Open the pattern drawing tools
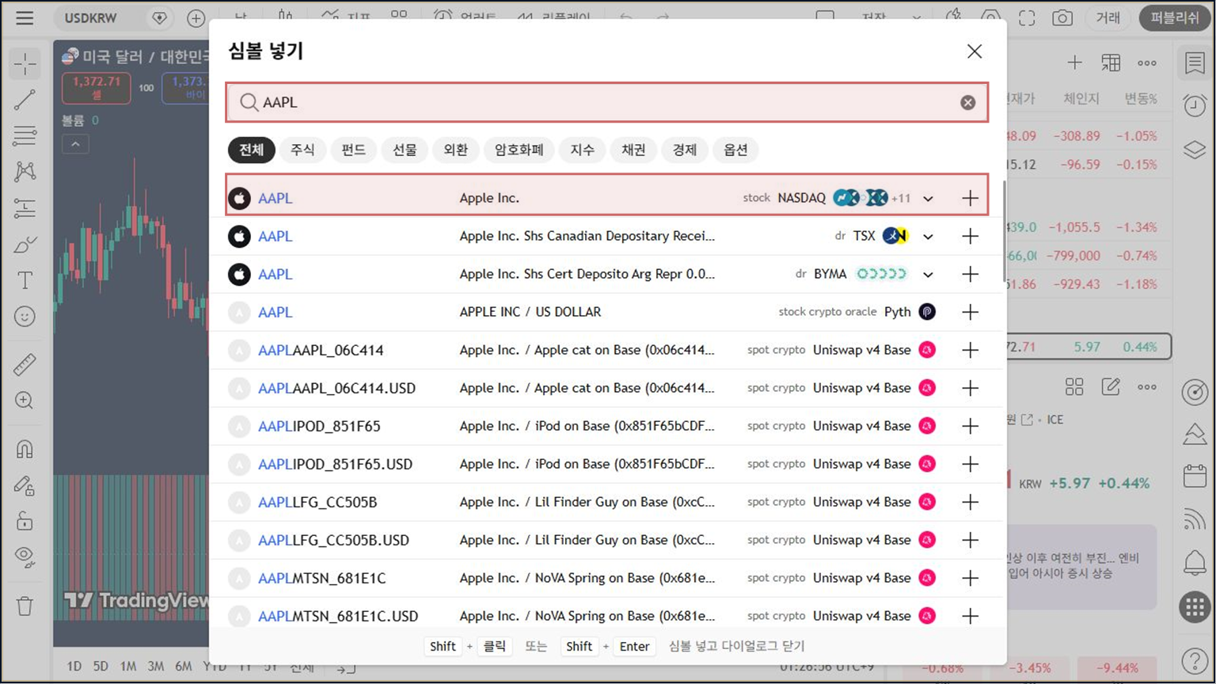Screen dimensions: 1216x684 point(25,172)
